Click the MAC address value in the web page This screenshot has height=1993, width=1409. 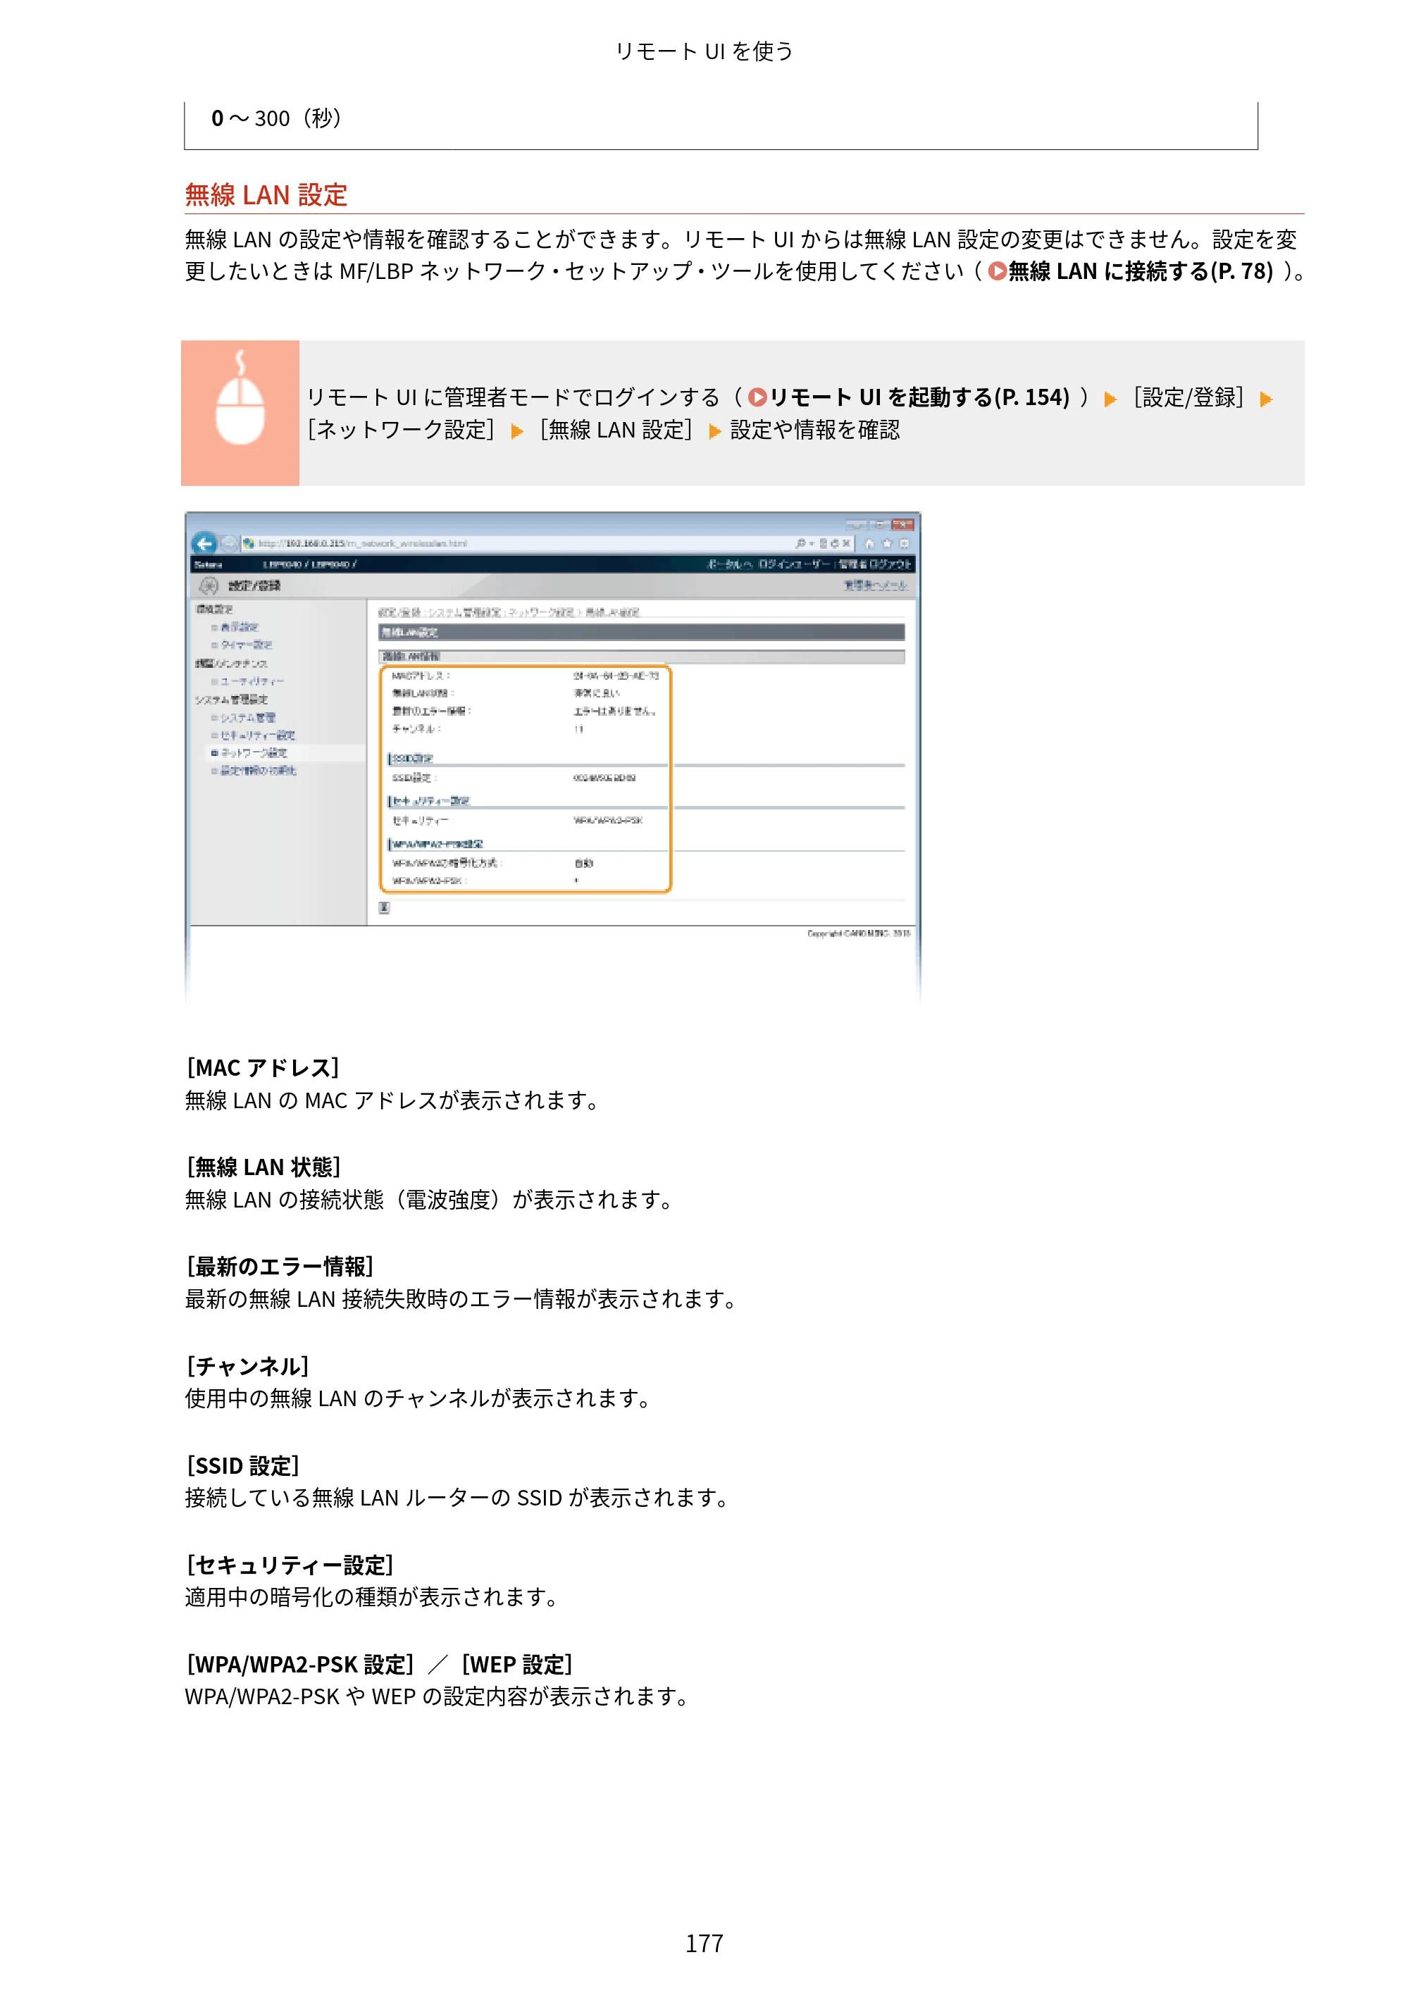coord(616,676)
